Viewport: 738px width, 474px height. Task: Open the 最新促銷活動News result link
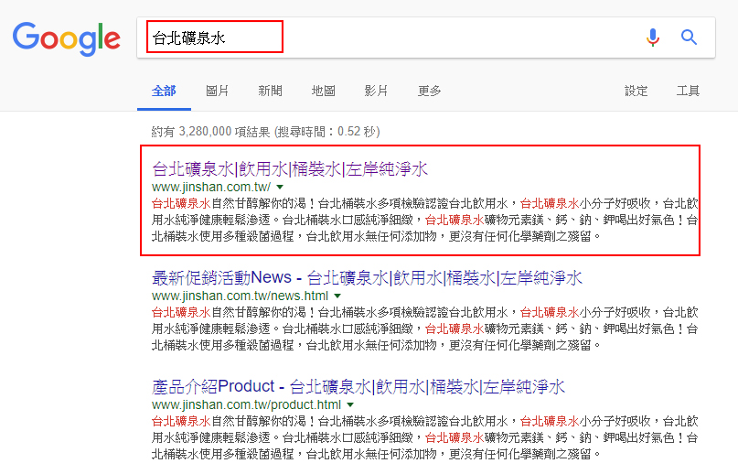click(x=367, y=277)
